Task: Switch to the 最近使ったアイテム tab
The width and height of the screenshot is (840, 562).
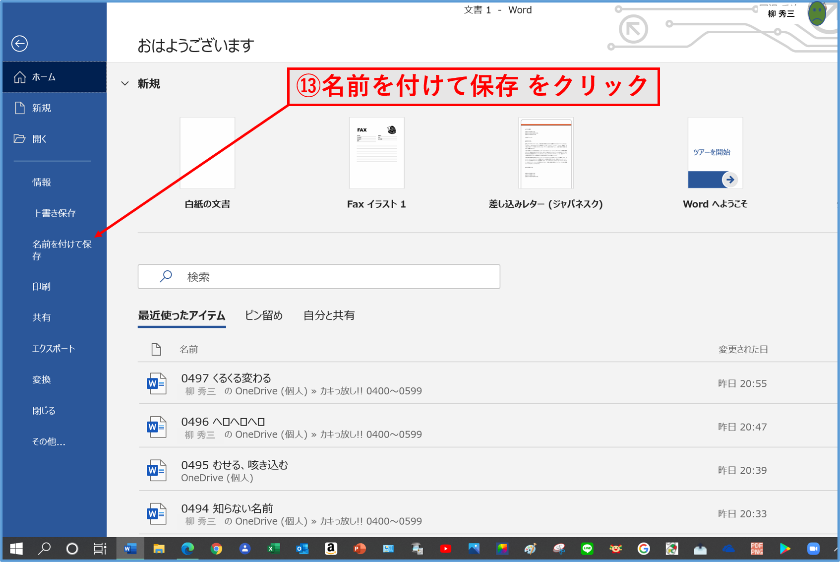Action: 181,315
